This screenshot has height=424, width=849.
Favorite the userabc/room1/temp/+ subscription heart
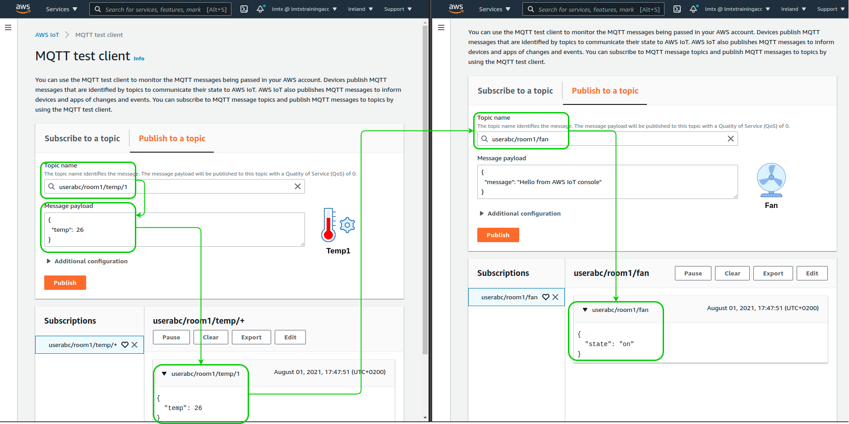click(125, 345)
